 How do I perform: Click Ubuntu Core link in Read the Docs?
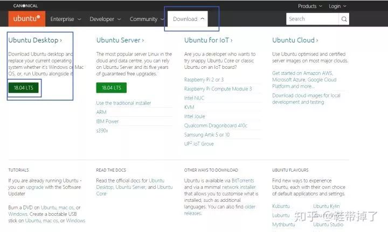pyautogui.click(x=134, y=191)
